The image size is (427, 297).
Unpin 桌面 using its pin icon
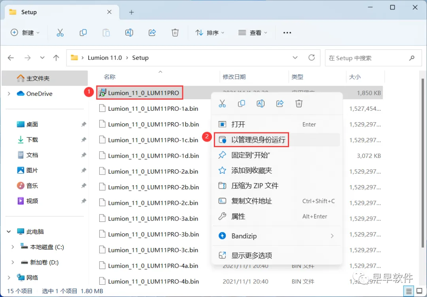click(x=83, y=124)
